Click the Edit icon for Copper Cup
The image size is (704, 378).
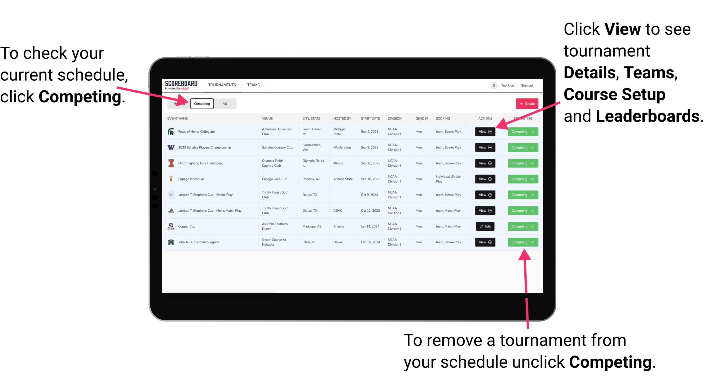[x=485, y=226]
